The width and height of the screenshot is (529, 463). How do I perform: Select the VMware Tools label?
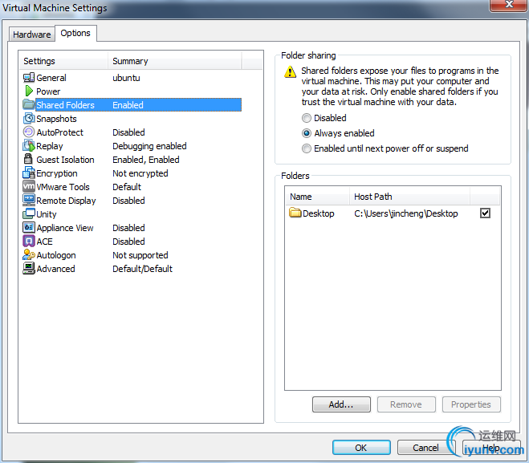63,187
